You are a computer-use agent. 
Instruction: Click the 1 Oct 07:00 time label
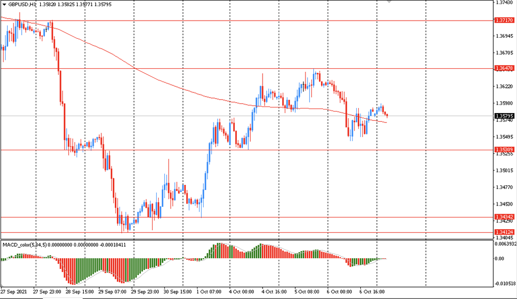[209, 292]
